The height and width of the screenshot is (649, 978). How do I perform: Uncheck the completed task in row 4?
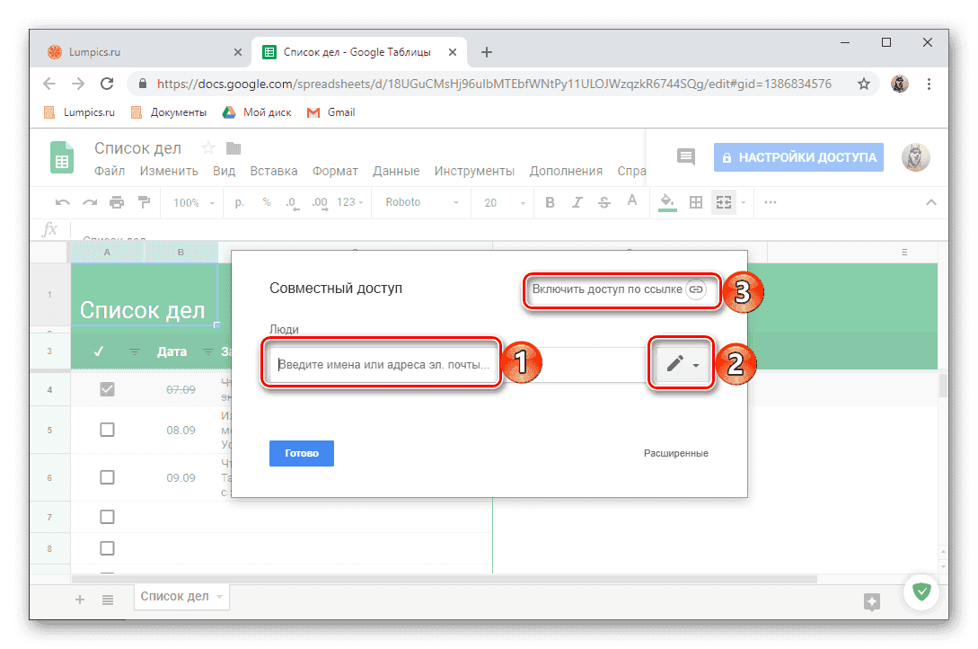coord(107,388)
